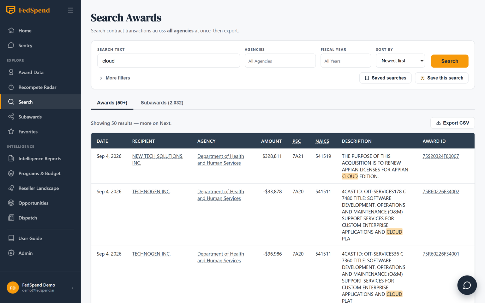The image size is (485, 303).
Task: Open Opportunities page
Action: pyautogui.click(x=40, y=203)
